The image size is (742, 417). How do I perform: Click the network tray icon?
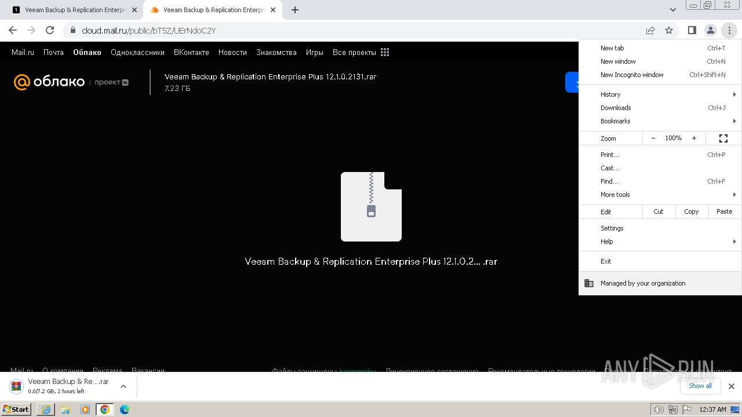673,409
